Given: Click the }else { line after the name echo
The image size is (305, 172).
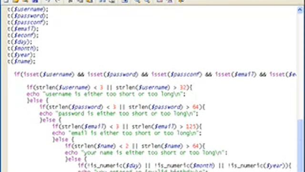Looking at the screenshot, I should click(76, 159).
